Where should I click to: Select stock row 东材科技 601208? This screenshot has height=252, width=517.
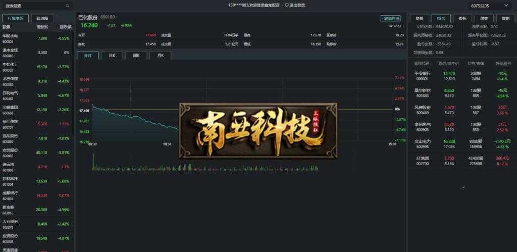click(x=36, y=181)
